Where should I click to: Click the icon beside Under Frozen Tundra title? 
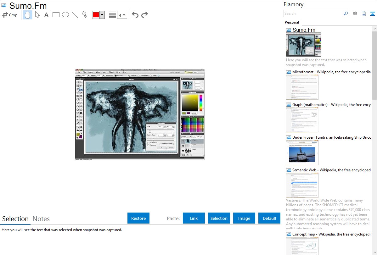coord(289,137)
